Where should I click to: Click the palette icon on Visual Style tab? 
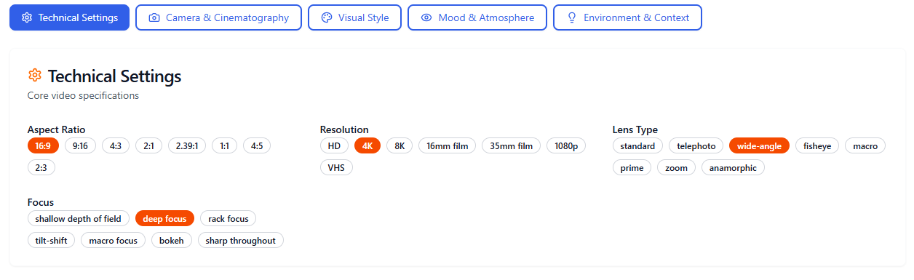point(327,17)
